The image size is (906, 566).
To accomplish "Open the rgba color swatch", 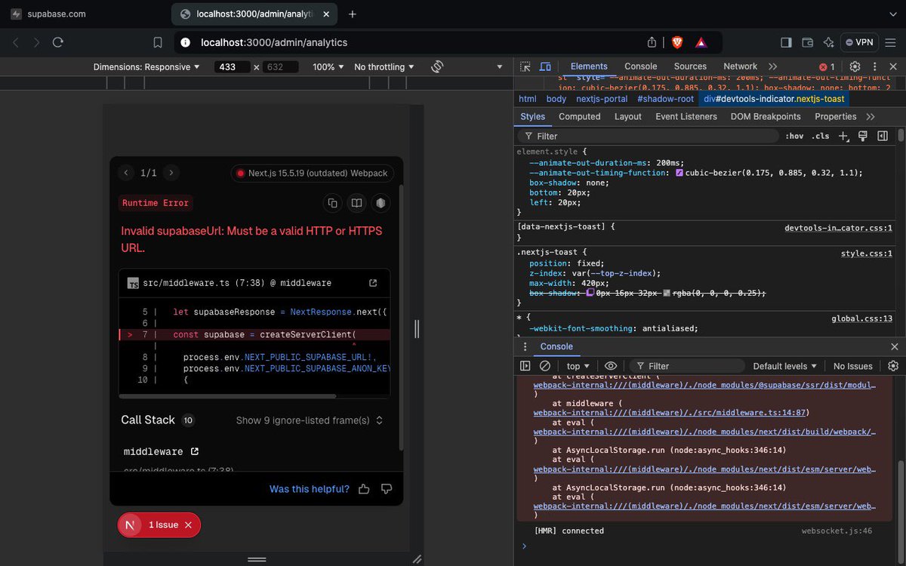I will pyautogui.click(x=667, y=293).
